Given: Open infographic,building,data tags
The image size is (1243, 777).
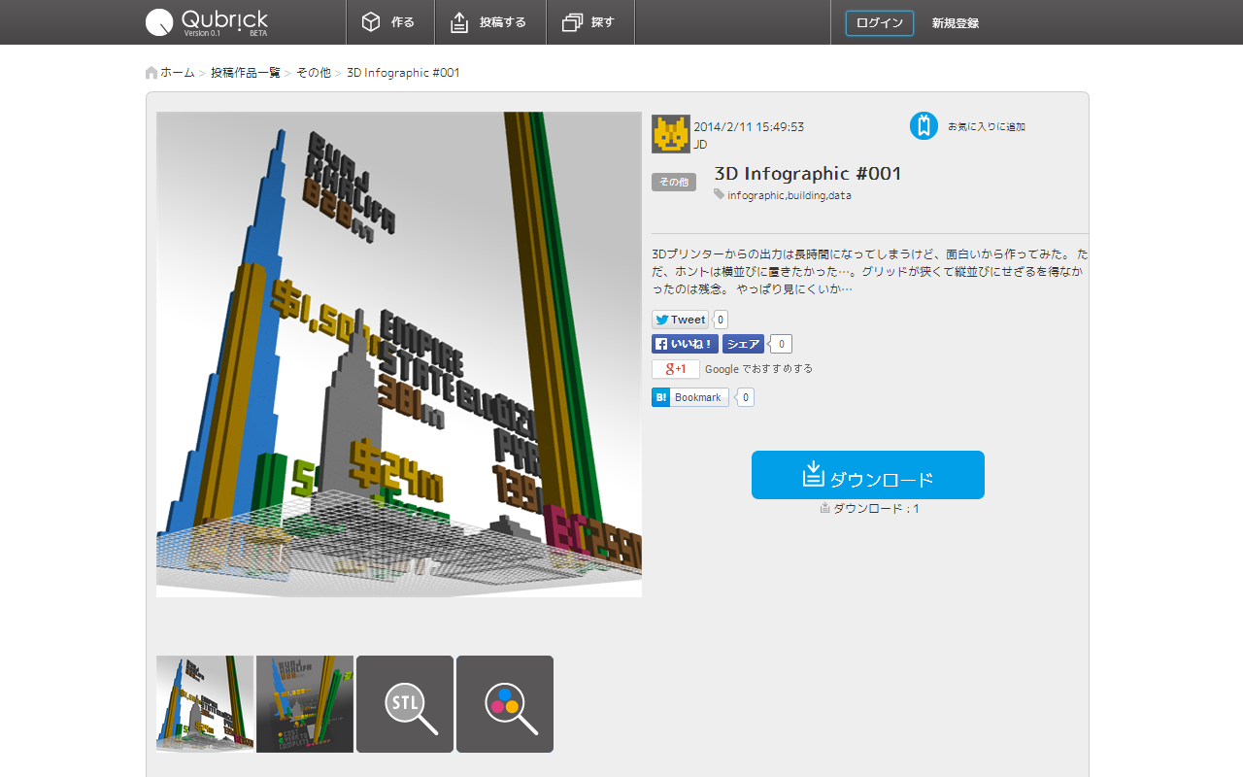Looking at the screenshot, I should 789,195.
